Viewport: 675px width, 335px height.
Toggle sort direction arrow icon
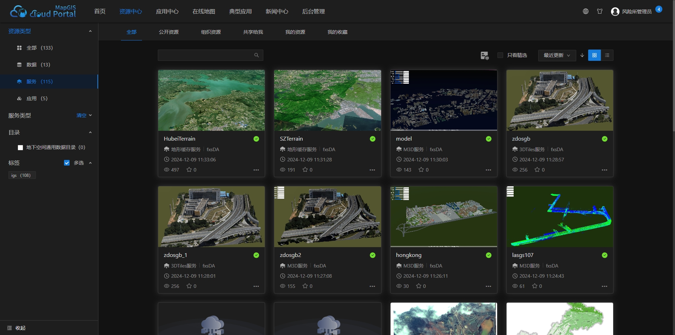click(x=582, y=55)
